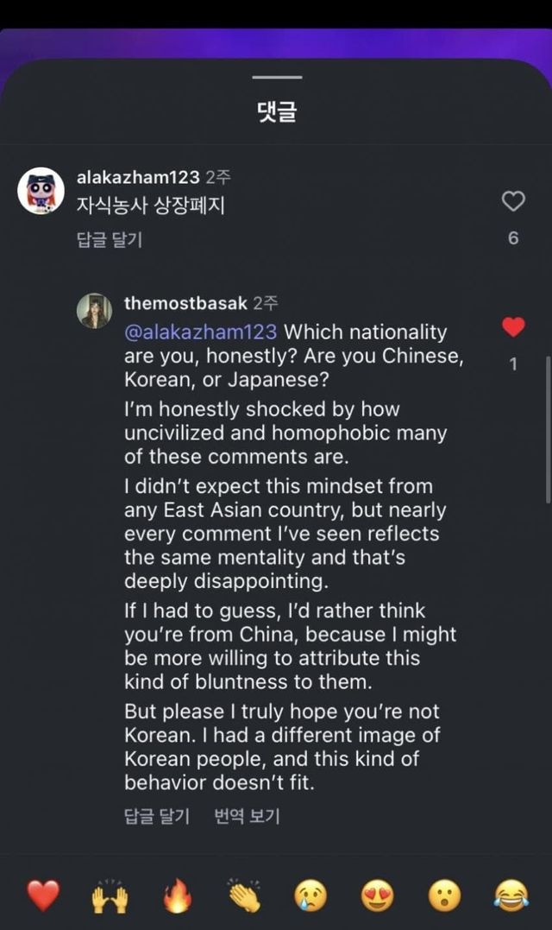Tap the crying face emoji reaction
This screenshot has height=930, width=552.
[311, 896]
